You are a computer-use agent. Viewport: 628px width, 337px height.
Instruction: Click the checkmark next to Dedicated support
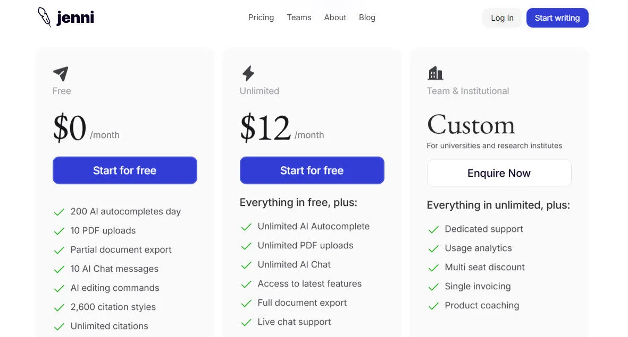[433, 229]
